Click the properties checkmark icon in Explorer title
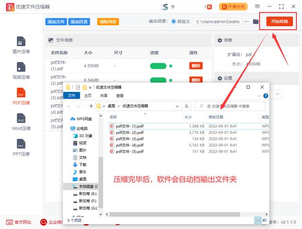302x229 pixels. coord(78,88)
